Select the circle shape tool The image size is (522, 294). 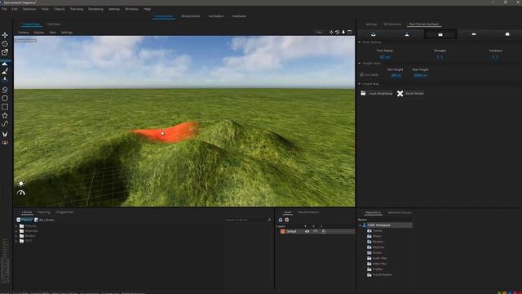click(5, 98)
